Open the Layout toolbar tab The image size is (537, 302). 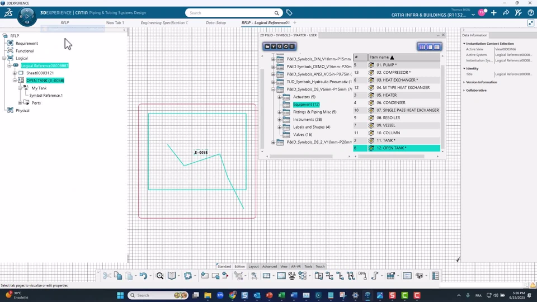click(x=253, y=266)
